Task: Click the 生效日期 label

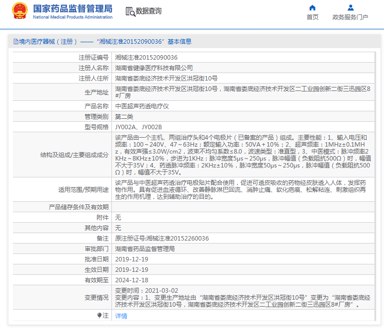Action: click(96, 270)
